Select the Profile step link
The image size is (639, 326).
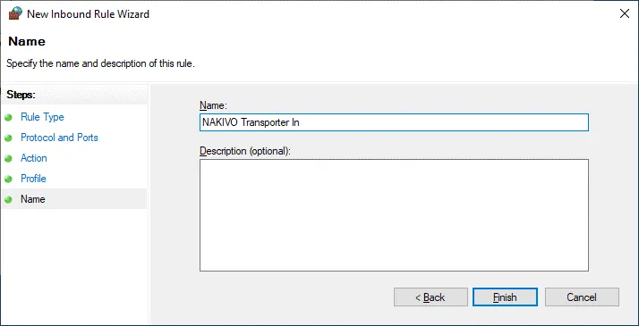click(33, 179)
